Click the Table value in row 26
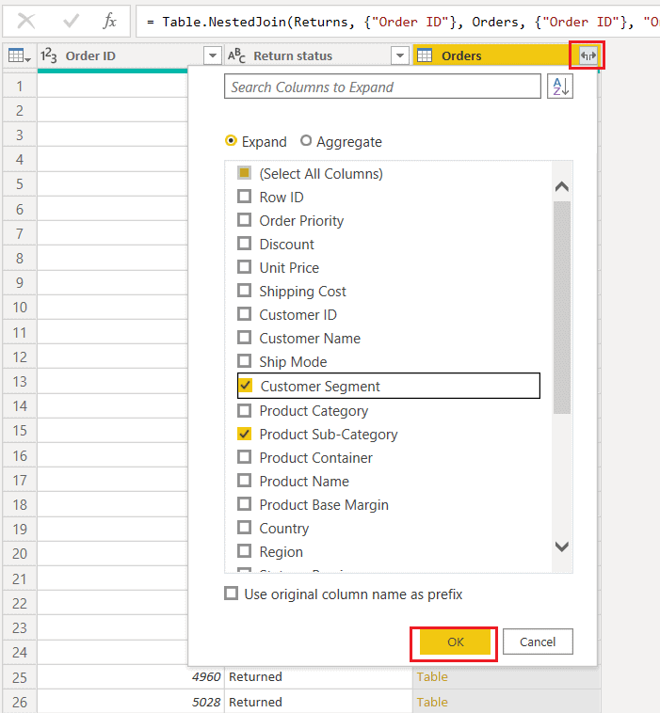 [x=432, y=702]
